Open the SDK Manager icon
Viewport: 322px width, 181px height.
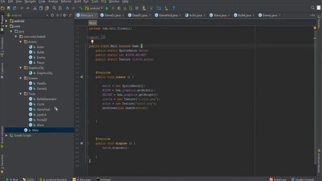(x=166, y=8)
